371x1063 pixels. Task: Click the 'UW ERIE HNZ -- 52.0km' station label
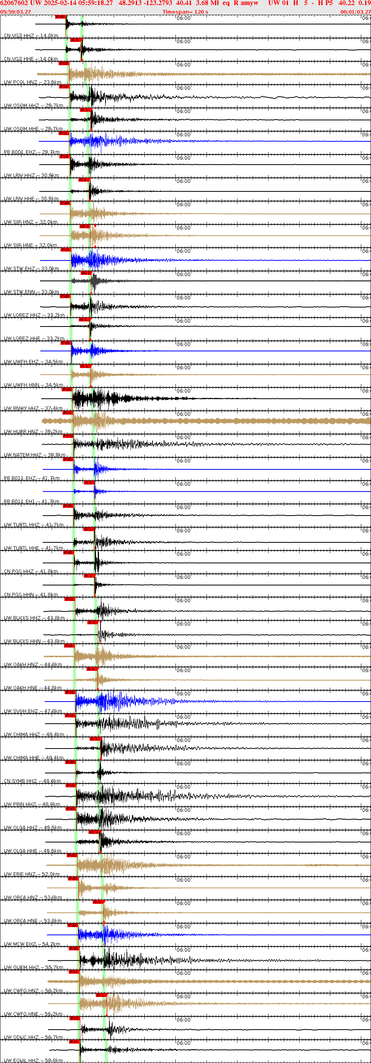(32, 875)
